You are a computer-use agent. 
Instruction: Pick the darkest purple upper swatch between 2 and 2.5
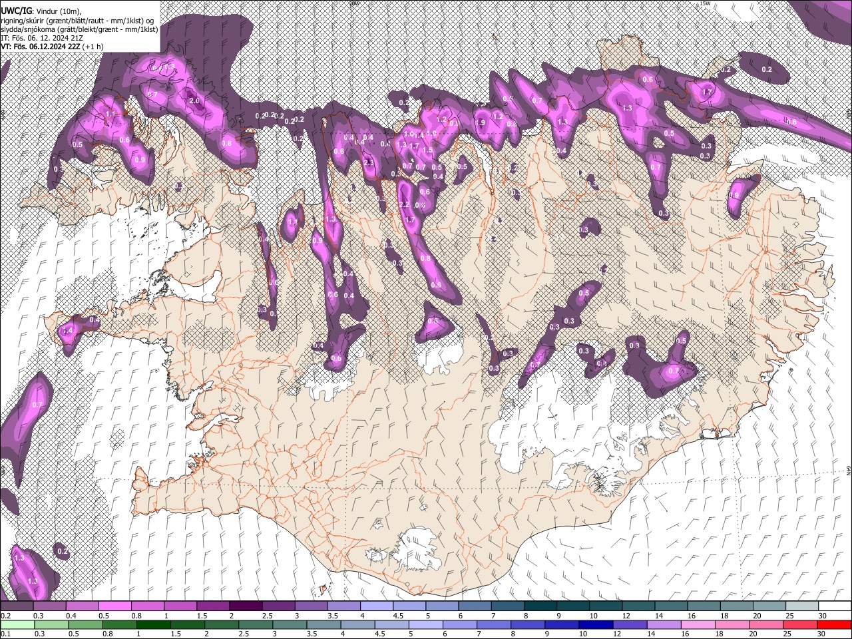click(x=246, y=606)
